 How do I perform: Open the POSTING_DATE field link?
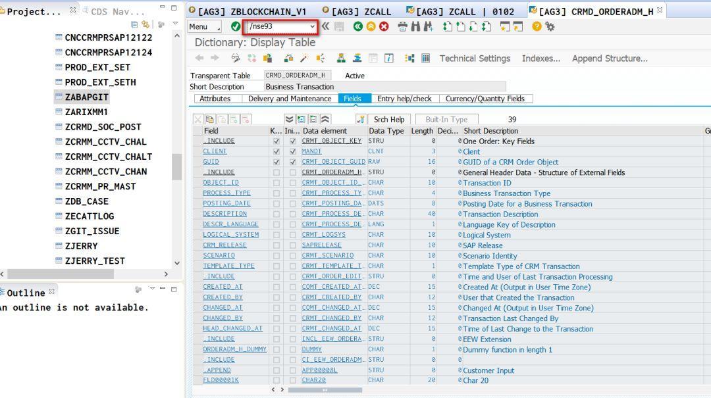coord(226,203)
